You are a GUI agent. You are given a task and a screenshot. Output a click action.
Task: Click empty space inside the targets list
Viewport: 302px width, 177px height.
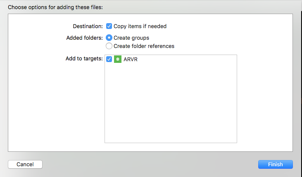tap(171, 100)
